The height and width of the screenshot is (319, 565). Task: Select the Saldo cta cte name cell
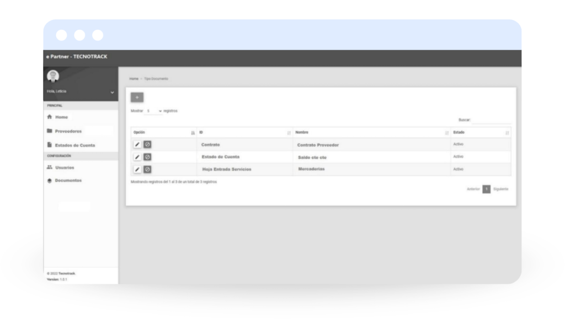pyautogui.click(x=312, y=157)
